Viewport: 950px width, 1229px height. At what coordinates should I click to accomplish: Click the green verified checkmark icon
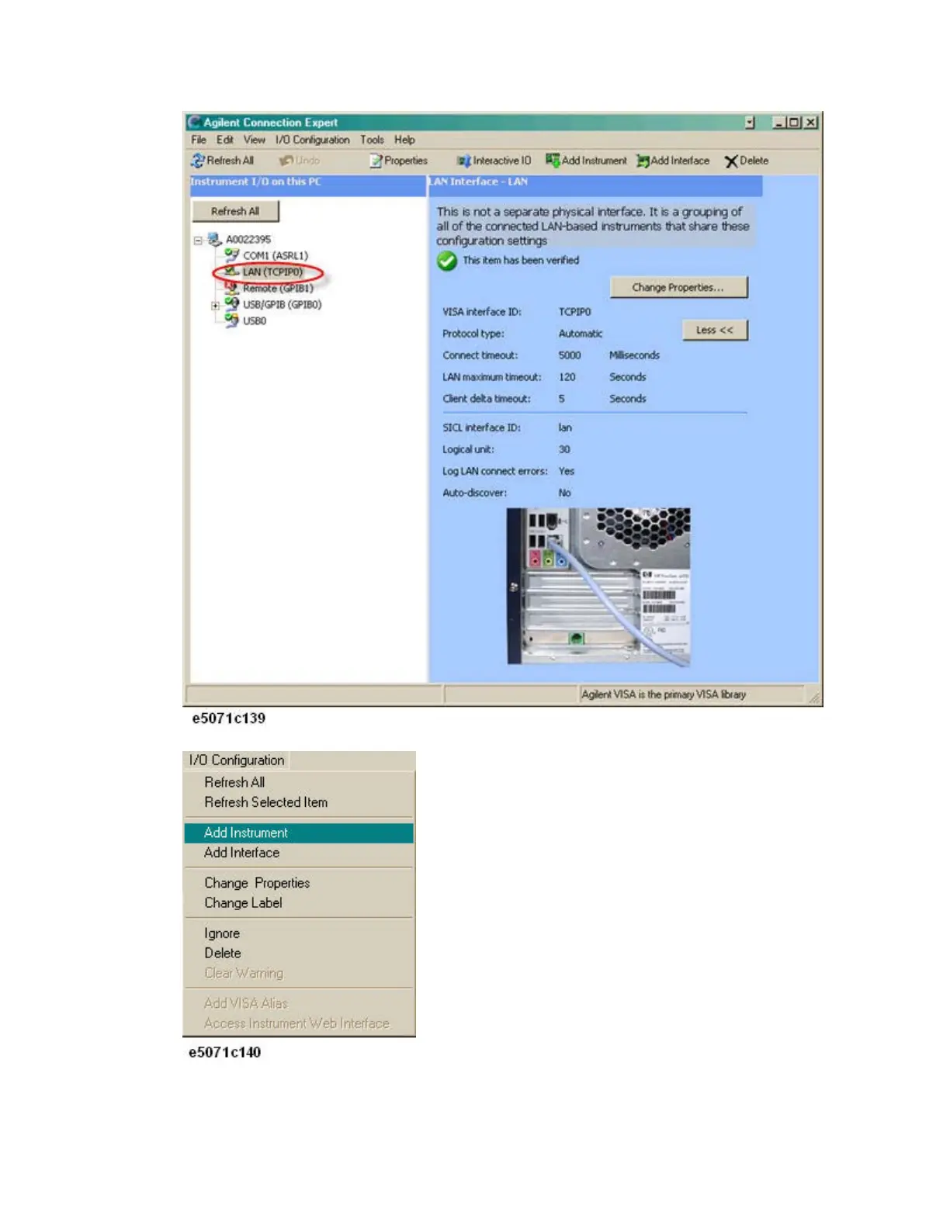click(x=447, y=261)
